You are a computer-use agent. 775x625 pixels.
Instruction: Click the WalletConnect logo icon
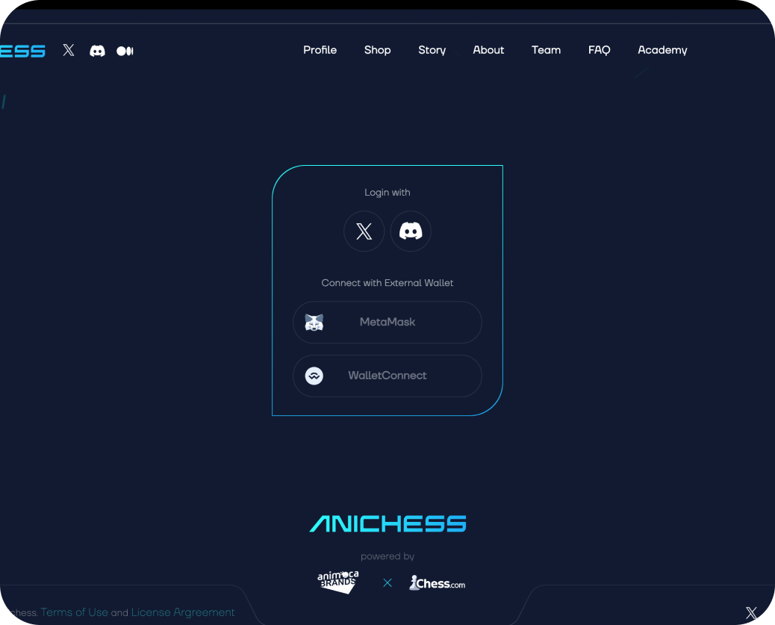coord(314,376)
